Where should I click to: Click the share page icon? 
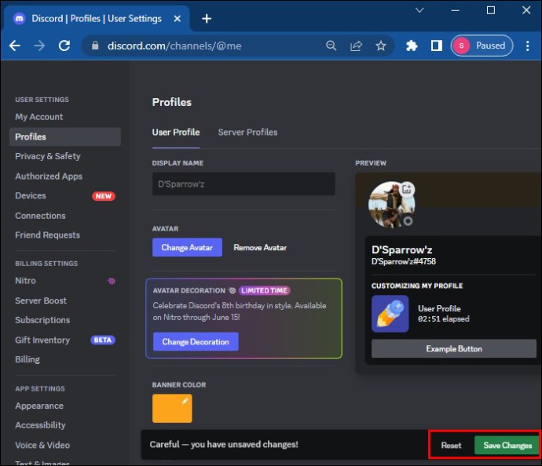tap(356, 46)
